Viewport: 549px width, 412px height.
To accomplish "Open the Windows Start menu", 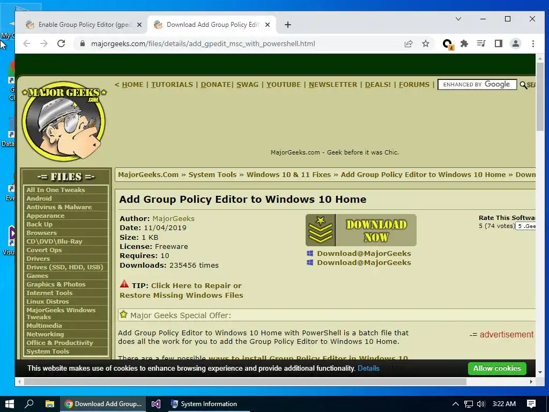I will pyautogui.click(x=10, y=404).
